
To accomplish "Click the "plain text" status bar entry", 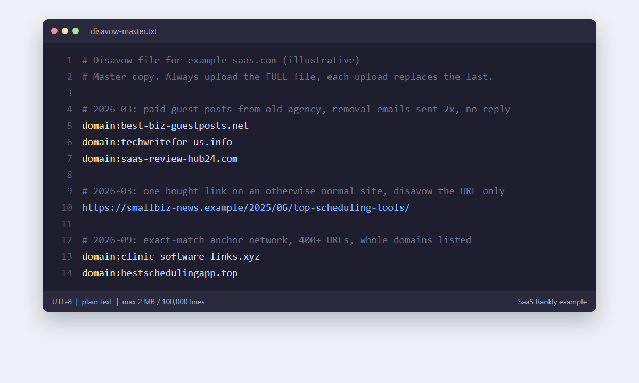I will coord(97,302).
